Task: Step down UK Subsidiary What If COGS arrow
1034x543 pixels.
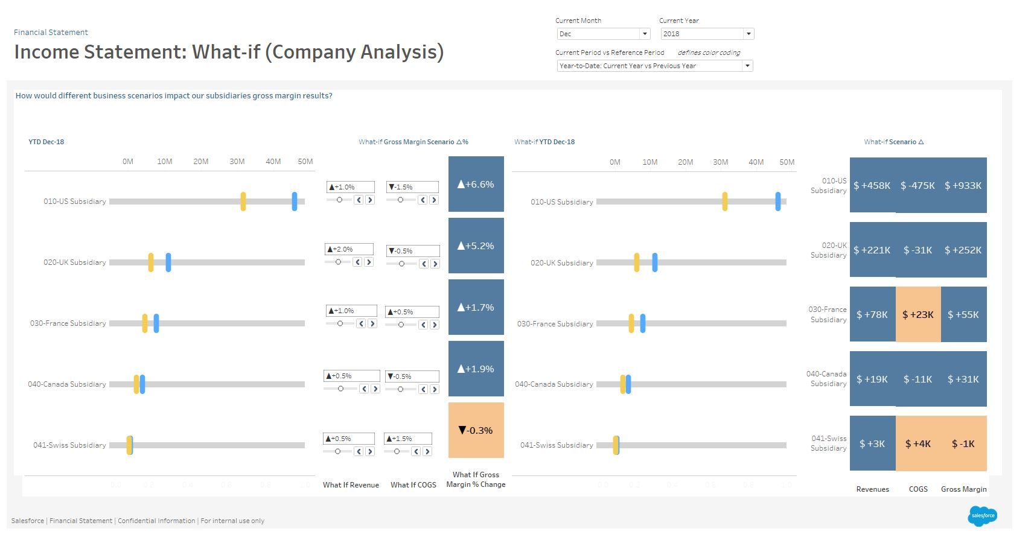Action: point(424,264)
